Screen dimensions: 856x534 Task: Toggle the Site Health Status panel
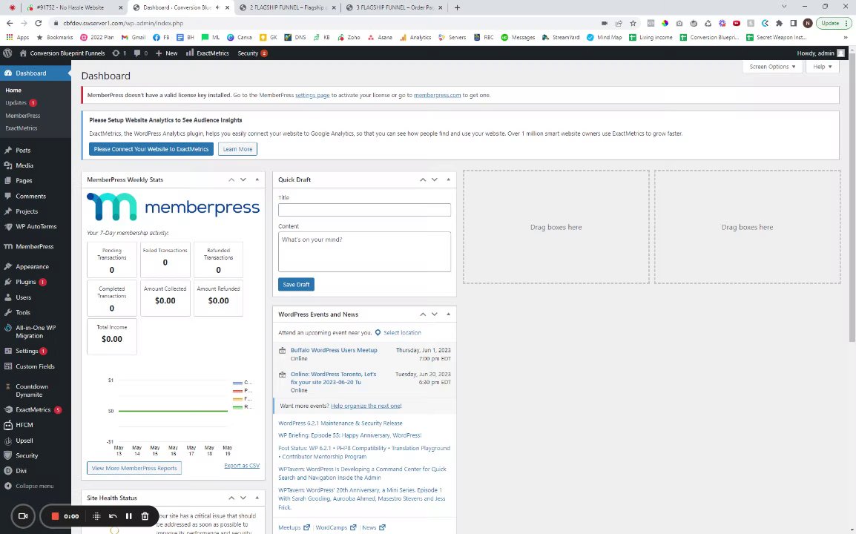pyautogui.click(x=257, y=498)
